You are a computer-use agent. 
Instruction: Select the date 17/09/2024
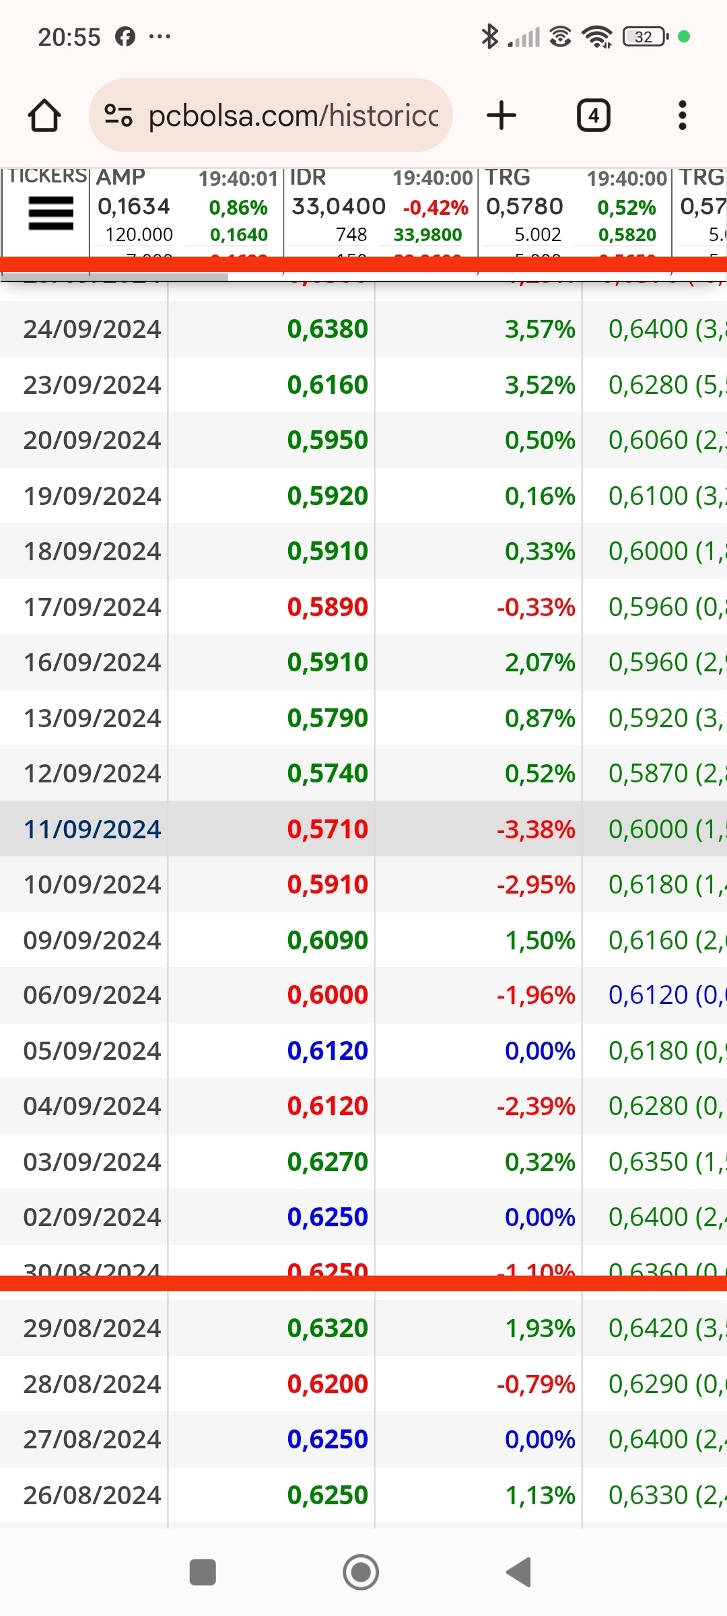[92, 607]
